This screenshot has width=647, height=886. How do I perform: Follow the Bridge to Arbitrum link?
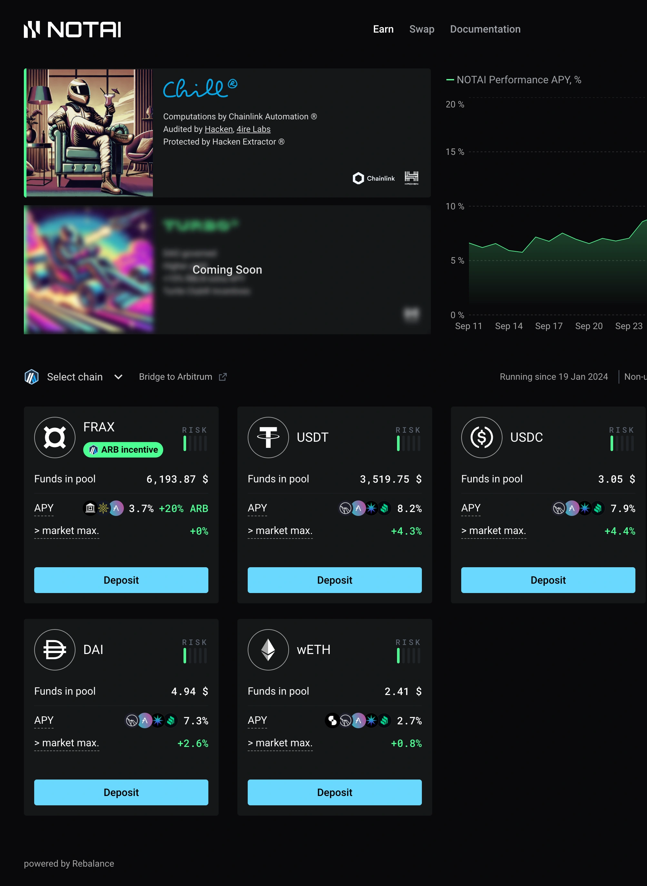tap(175, 377)
